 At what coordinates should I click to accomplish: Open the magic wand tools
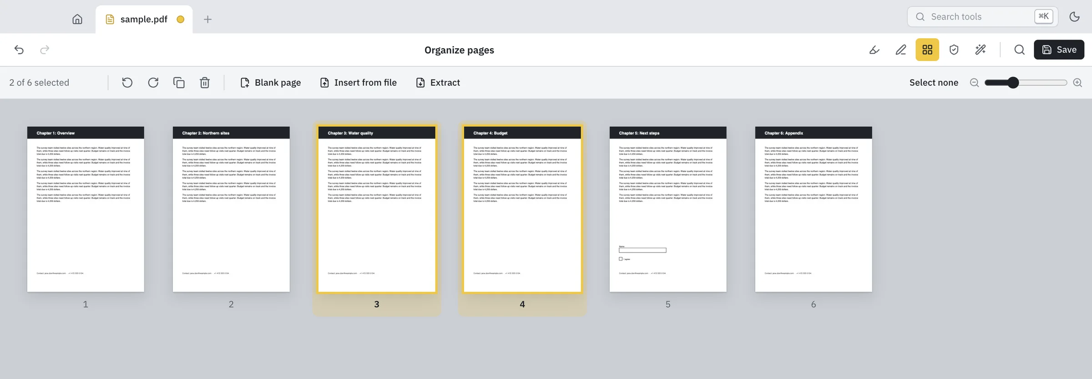pos(981,50)
